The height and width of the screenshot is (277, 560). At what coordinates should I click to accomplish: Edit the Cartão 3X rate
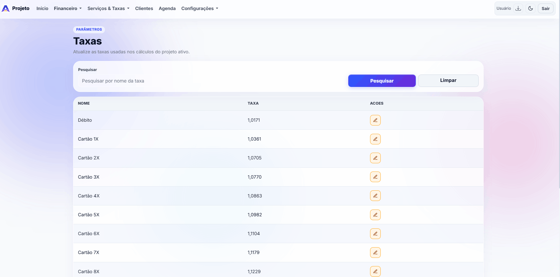pyautogui.click(x=375, y=177)
